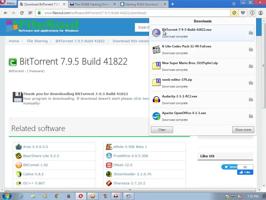Open the tab menu icon beside new tab
This screenshot has height=200, width=266.
[234, 4]
